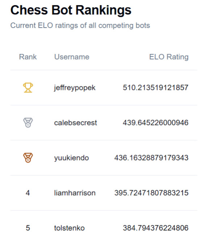Click the ELO Rating column header
Screen dimensions: 205x238
click(x=169, y=57)
